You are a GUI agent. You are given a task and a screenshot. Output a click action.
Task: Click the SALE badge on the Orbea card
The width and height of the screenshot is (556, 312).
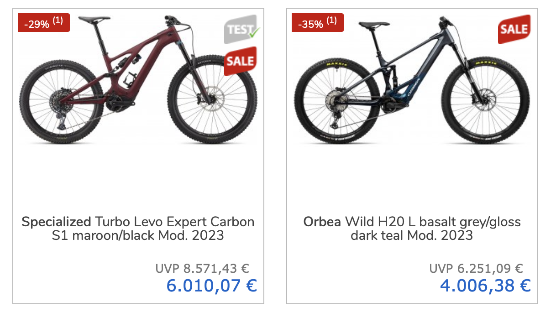click(x=514, y=29)
